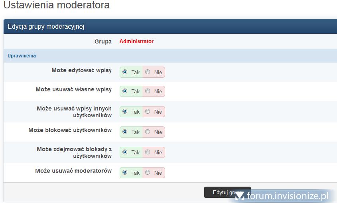337x203 pixels.
Task: Select Tak for Może edytować wpisy
Action: pos(125,72)
